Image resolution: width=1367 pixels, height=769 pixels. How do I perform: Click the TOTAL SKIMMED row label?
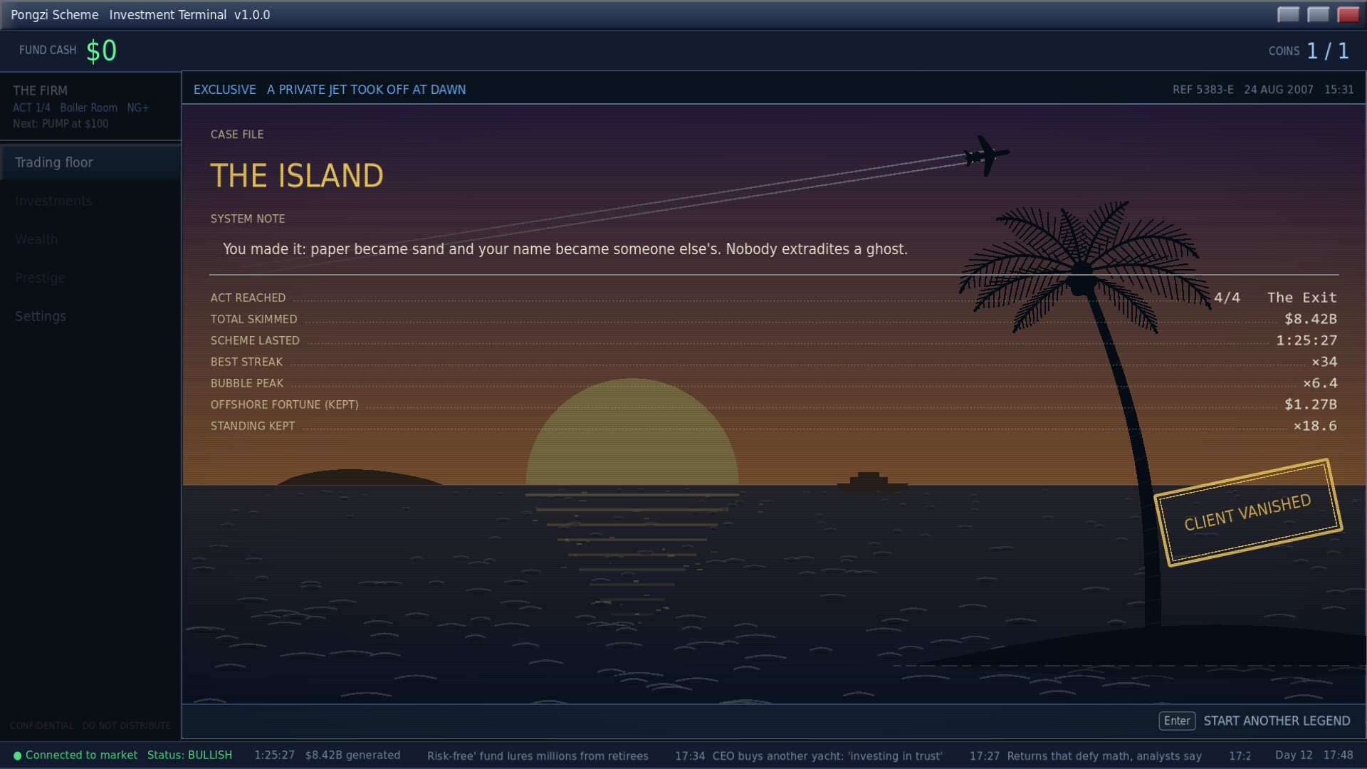click(253, 319)
